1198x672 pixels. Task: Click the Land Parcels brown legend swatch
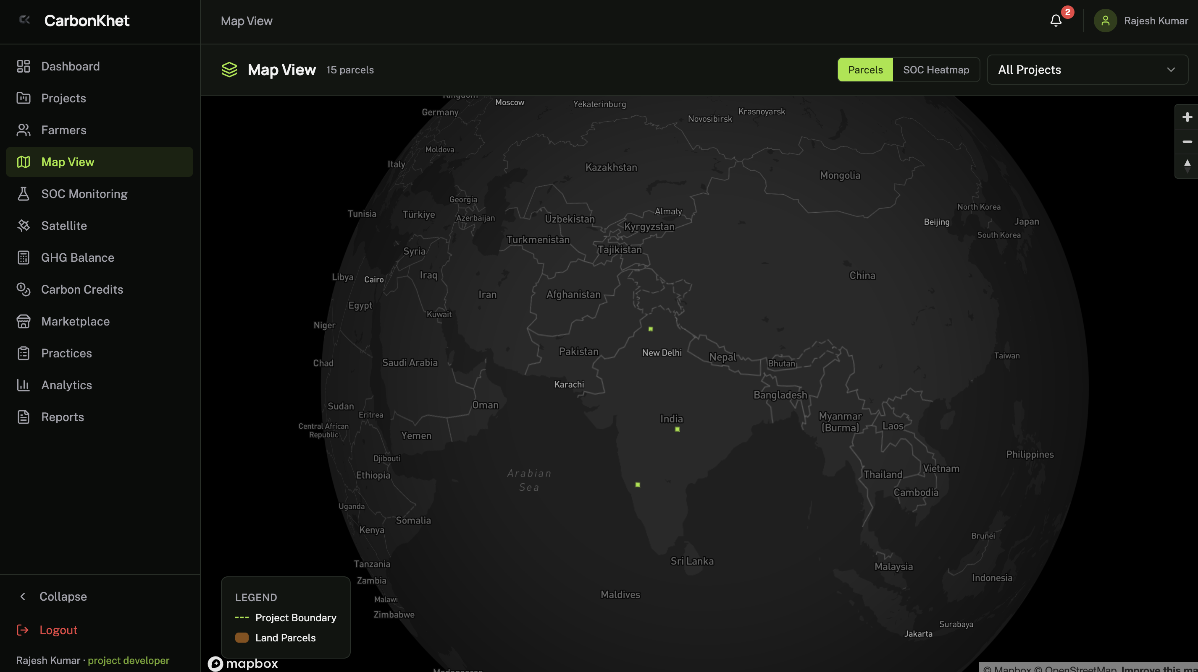(x=242, y=638)
